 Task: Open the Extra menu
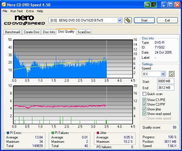[30, 11]
